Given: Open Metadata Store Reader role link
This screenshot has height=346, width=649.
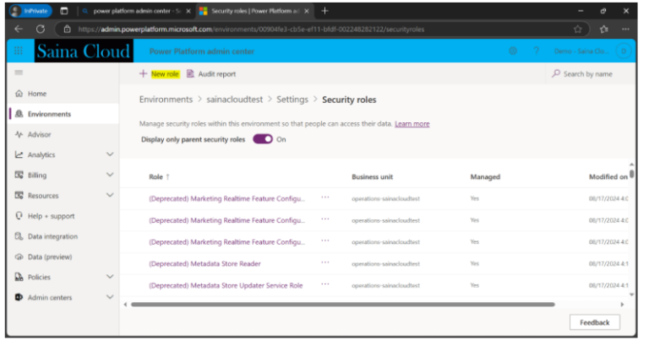Looking at the screenshot, I should 205,264.
